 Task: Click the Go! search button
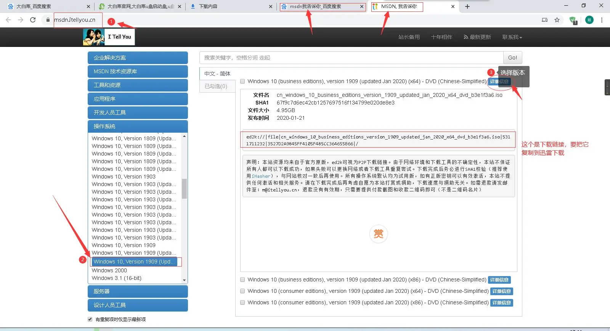512,58
